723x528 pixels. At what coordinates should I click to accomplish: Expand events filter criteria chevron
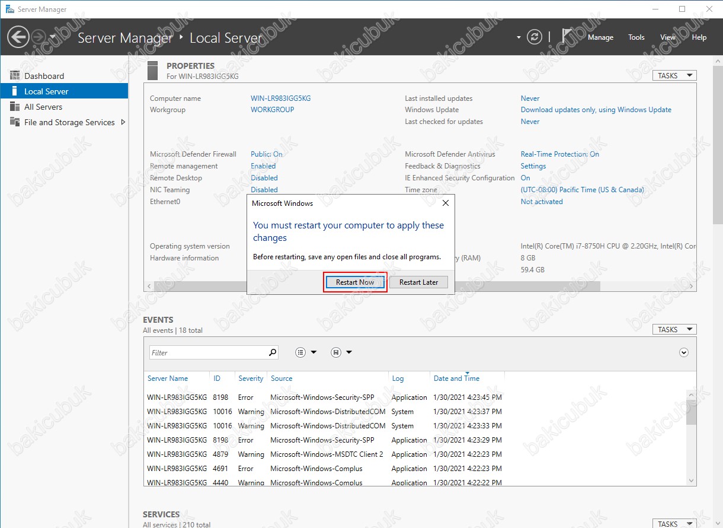pyautogui.click(x=684, y=352)
